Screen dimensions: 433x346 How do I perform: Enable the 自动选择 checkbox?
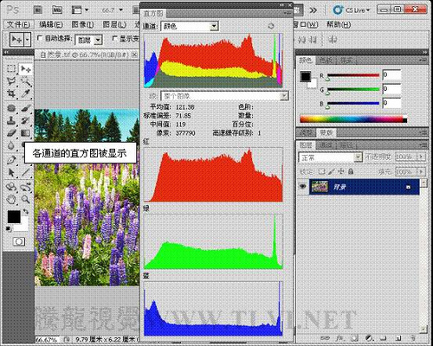[40, 38]
